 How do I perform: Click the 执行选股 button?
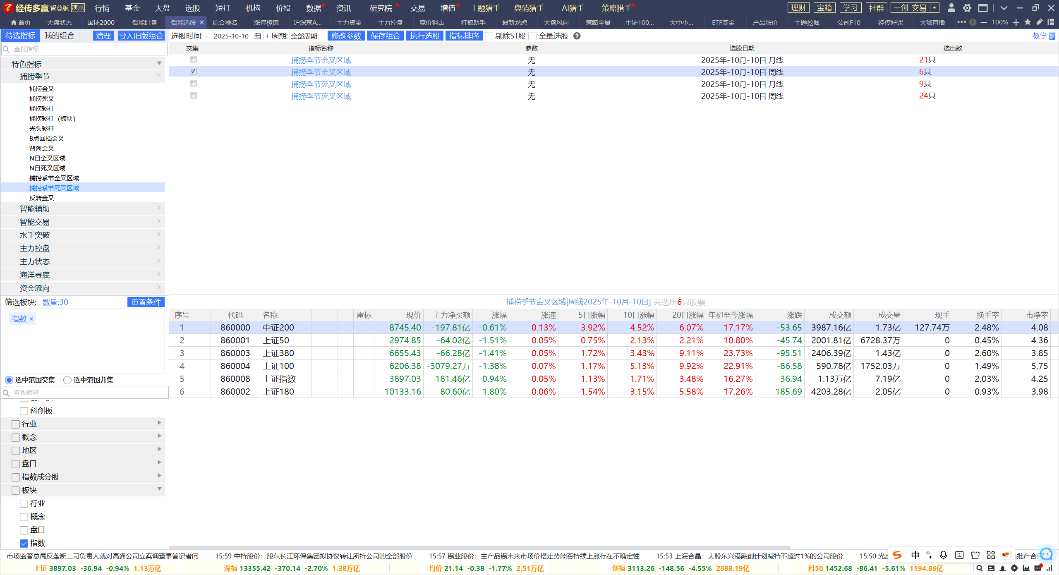click(424, 36)
